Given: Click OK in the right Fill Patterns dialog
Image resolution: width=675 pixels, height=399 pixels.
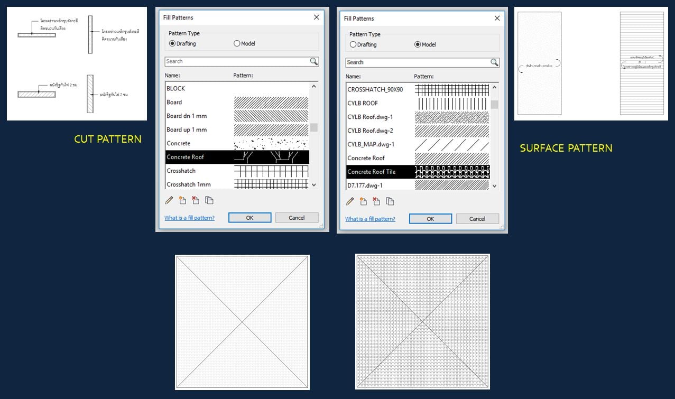Looking at the screenshot, I should click(430, 218).
